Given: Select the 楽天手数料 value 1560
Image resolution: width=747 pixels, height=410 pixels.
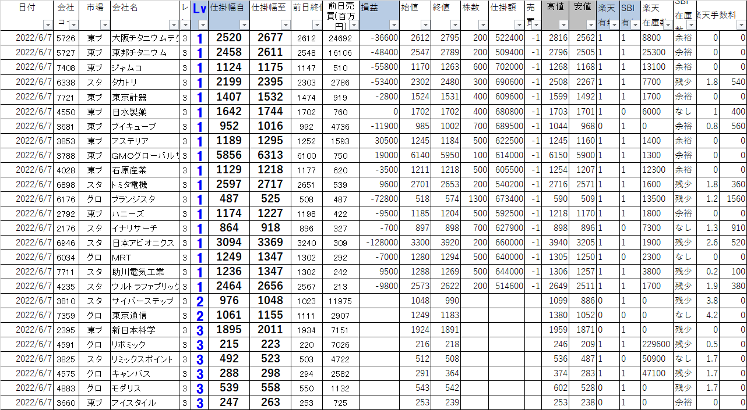Looking at the screenshot, I should (733, 199).
